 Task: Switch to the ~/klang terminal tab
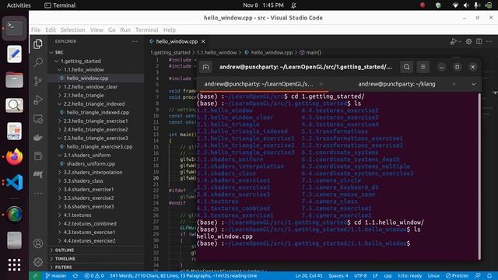397,84
